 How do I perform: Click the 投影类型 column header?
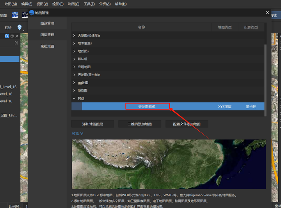pyautogui.click(x=251, y=27)
